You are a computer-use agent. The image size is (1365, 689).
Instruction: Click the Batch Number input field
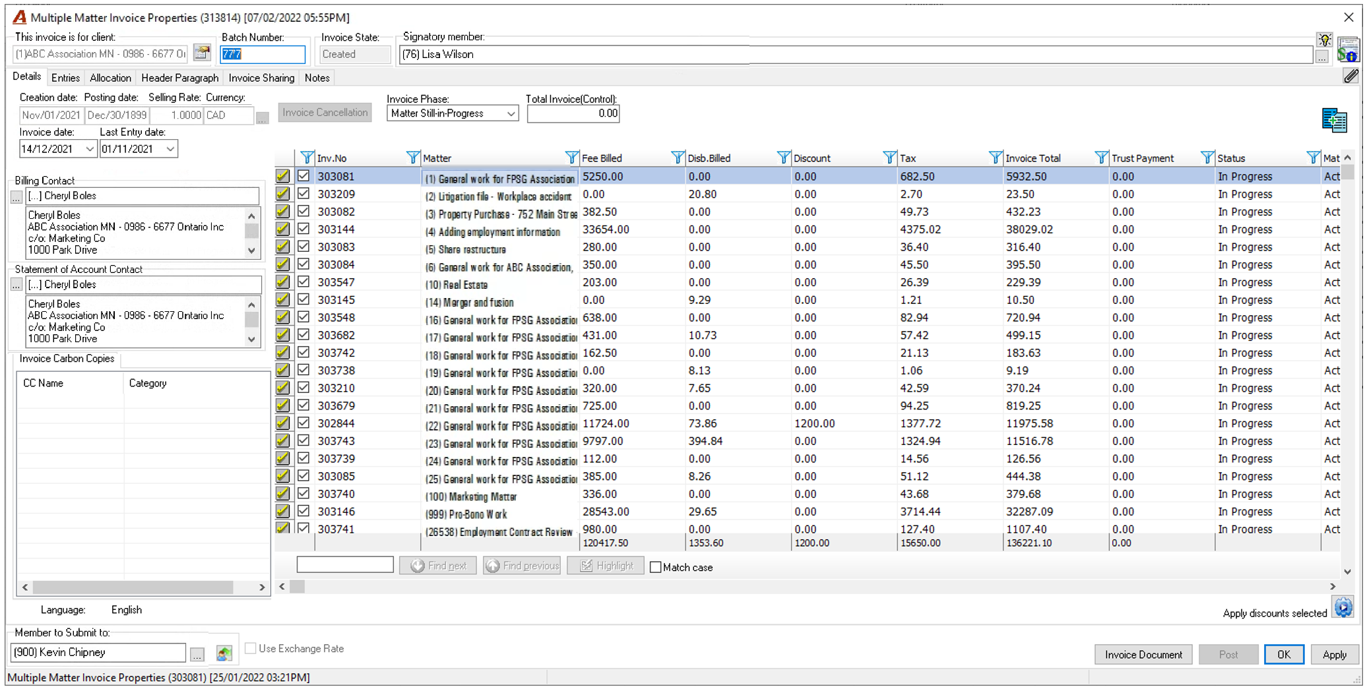(263, 54)
